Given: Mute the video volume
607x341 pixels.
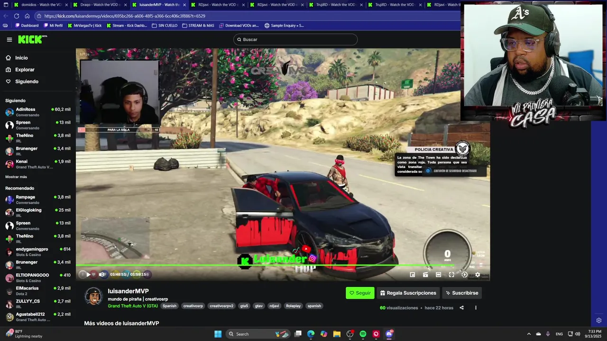Looking at the screenshot, I should point(101,274).
